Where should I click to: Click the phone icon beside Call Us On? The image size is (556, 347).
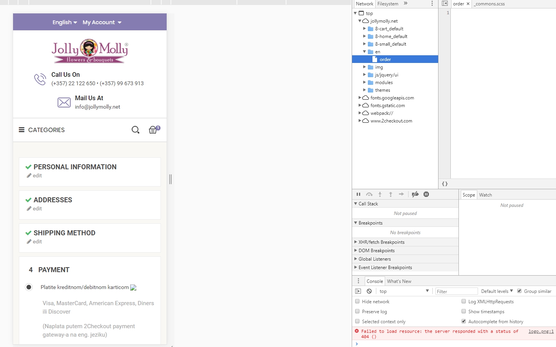pos(40,79)
